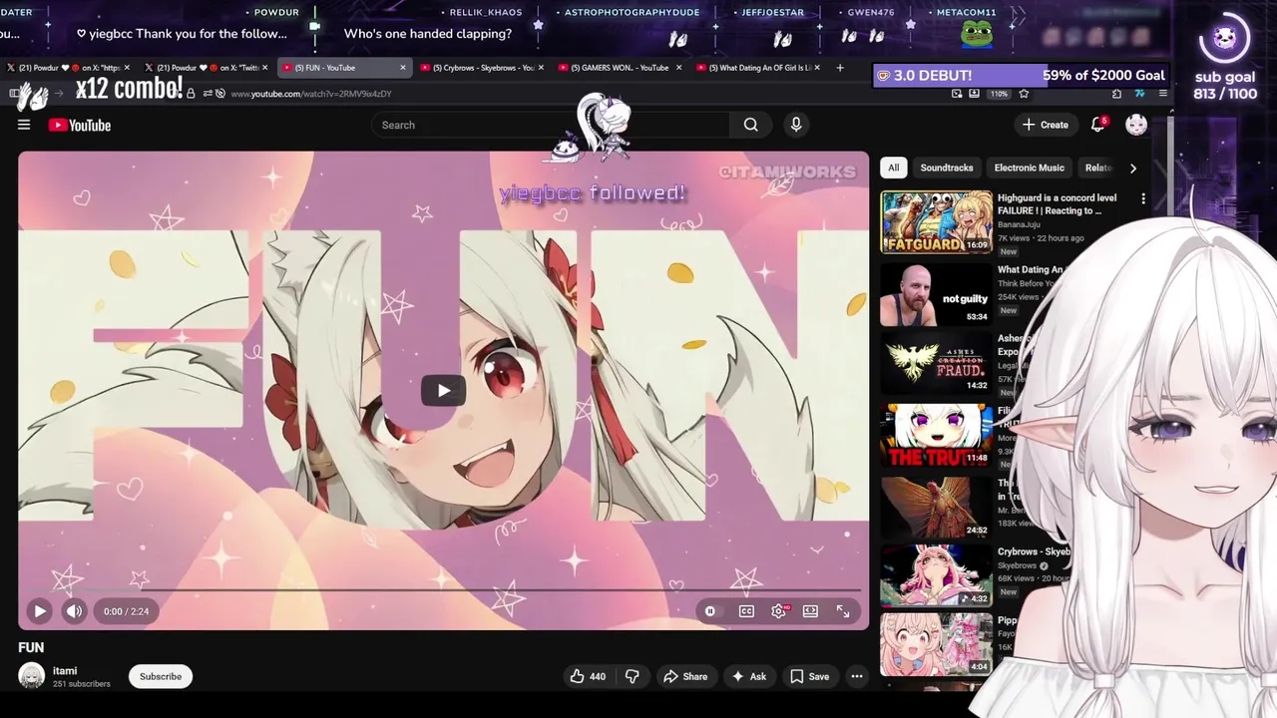Subscribe to the itami channel

tap(161, 676)
